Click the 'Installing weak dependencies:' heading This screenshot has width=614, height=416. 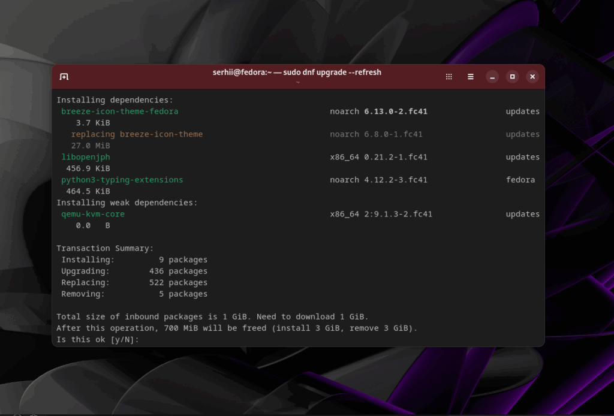[x=127, y=203]
